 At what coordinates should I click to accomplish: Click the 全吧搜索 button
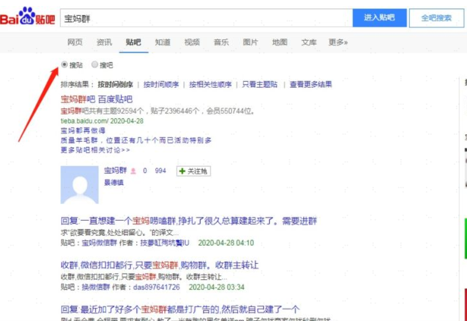click(436, 18)
